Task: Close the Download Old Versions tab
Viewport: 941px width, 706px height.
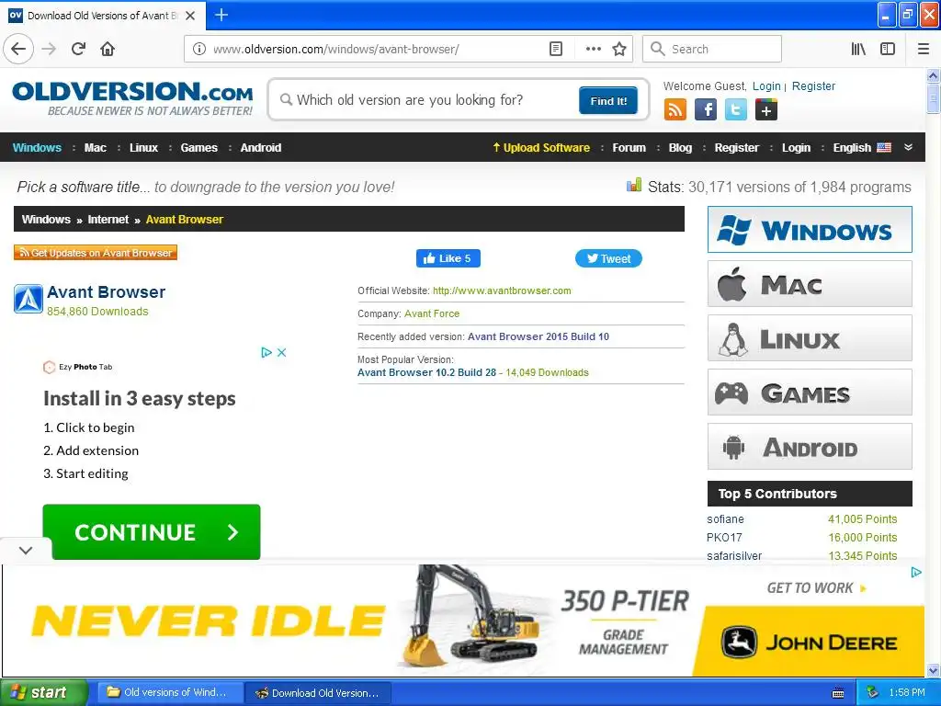Action: pyautogui.click(x=190, y=16)
